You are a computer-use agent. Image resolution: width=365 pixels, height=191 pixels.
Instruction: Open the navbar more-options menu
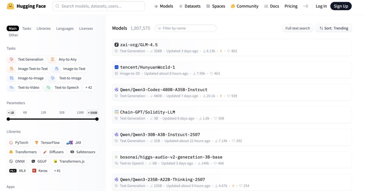tap(306, 6)
